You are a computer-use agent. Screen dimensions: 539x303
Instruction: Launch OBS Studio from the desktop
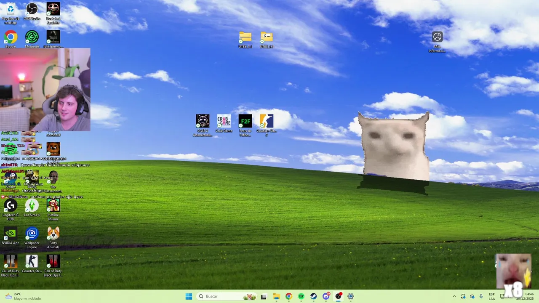pos(32,12)
